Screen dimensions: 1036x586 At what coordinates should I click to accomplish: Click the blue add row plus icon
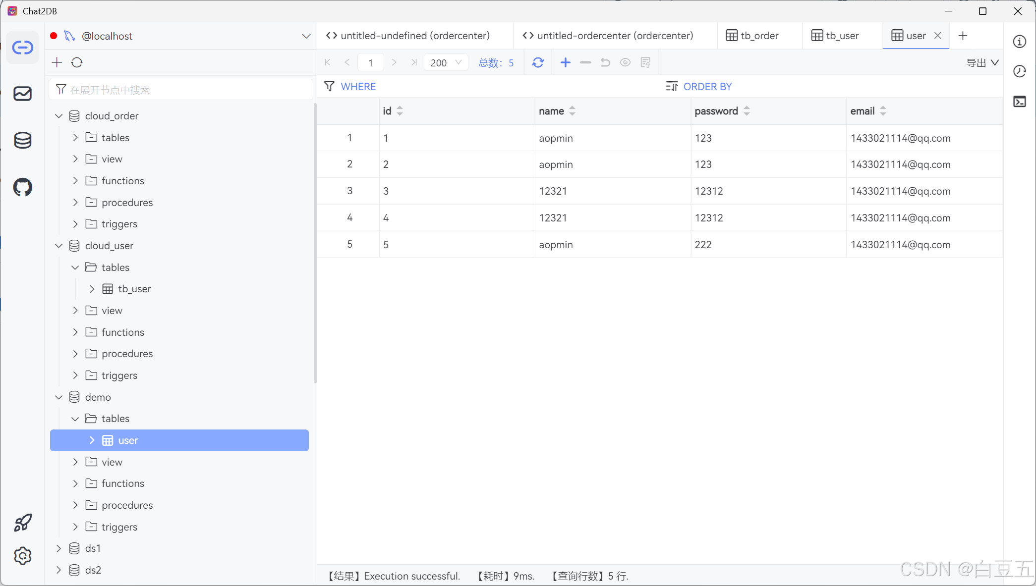point(565,62)
